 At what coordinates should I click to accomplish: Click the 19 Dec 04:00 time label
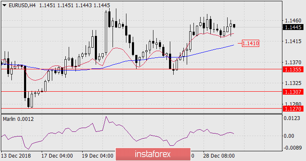click(x=97, y=156)
